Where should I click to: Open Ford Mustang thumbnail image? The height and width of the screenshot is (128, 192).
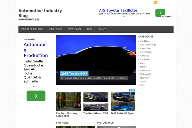[x=68, y=102]
